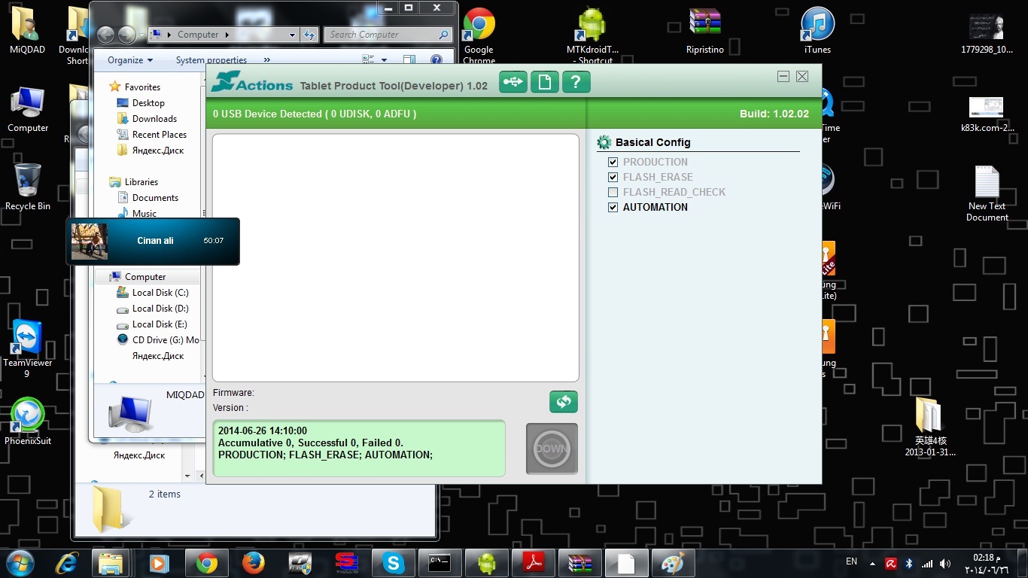Open TeamViewer 9 desktop shortcut

tap(28, 348)
